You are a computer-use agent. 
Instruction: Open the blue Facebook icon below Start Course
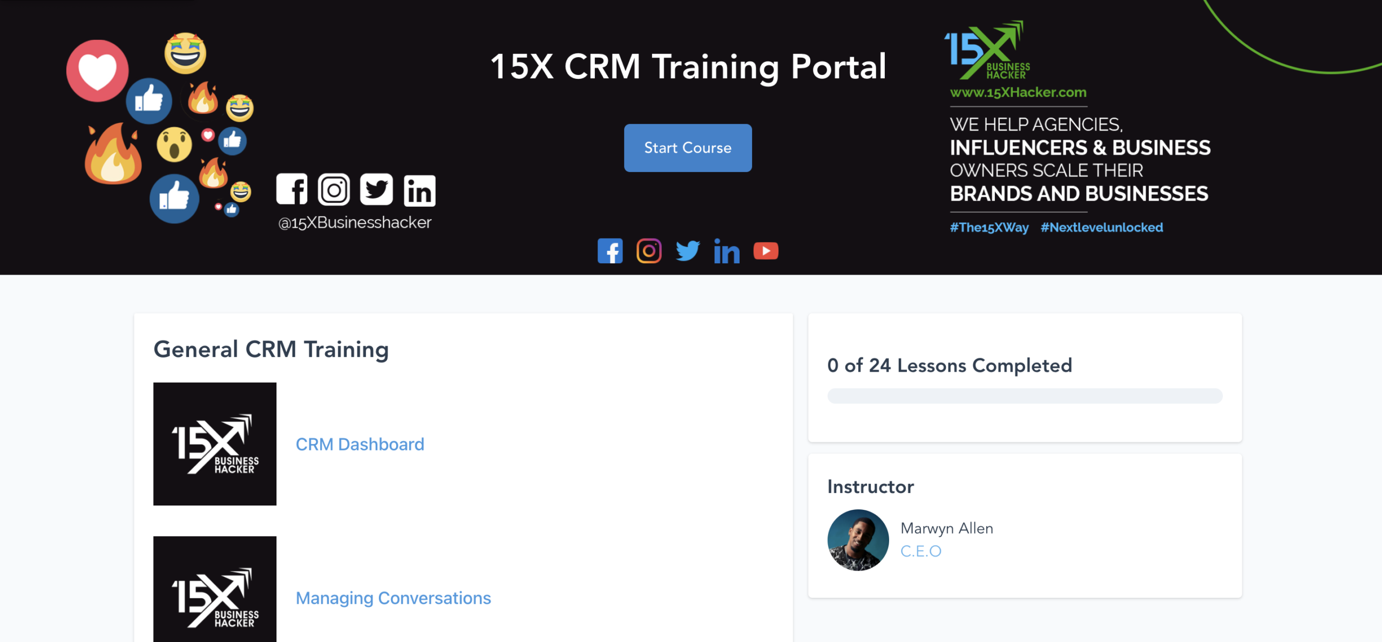coord(610,251)
